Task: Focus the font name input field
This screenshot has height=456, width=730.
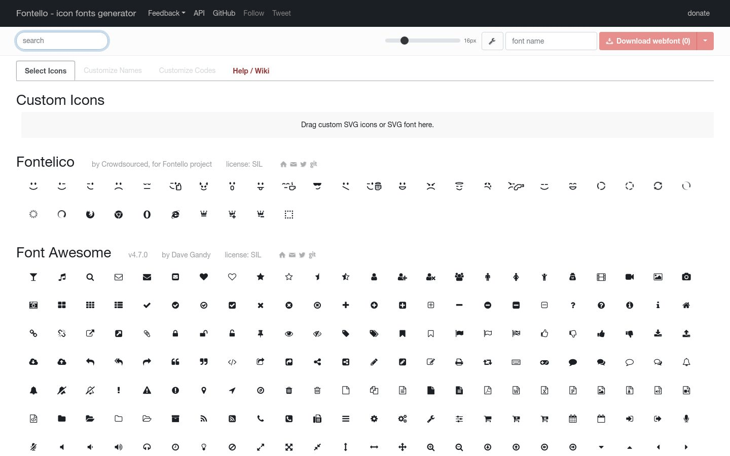Action: 551,41
